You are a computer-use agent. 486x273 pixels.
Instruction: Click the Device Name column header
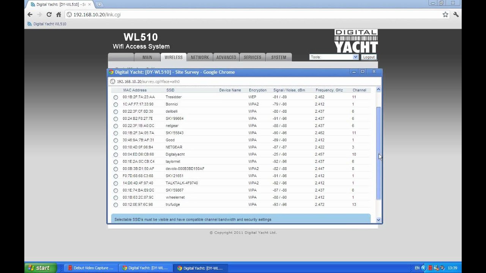pyautogui.click(x=230, y=90)
